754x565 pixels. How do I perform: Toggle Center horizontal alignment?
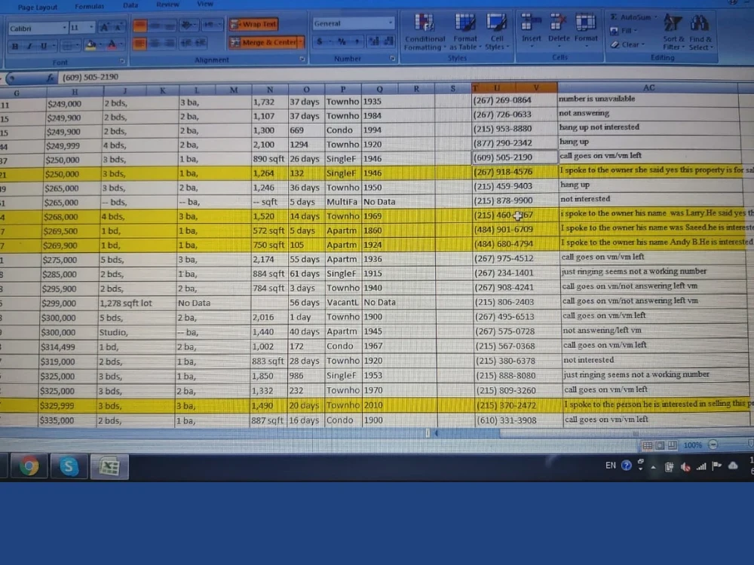155,44
